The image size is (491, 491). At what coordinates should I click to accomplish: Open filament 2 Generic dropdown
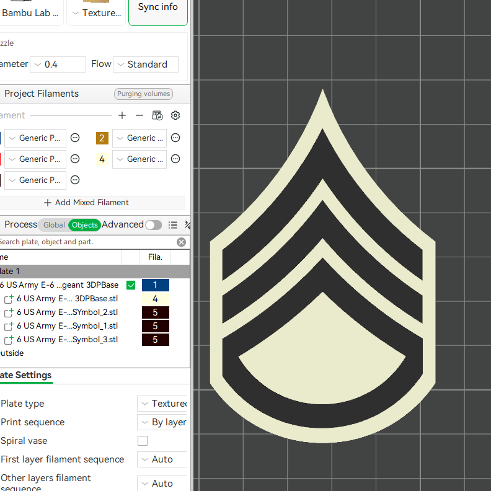point(139,138)
